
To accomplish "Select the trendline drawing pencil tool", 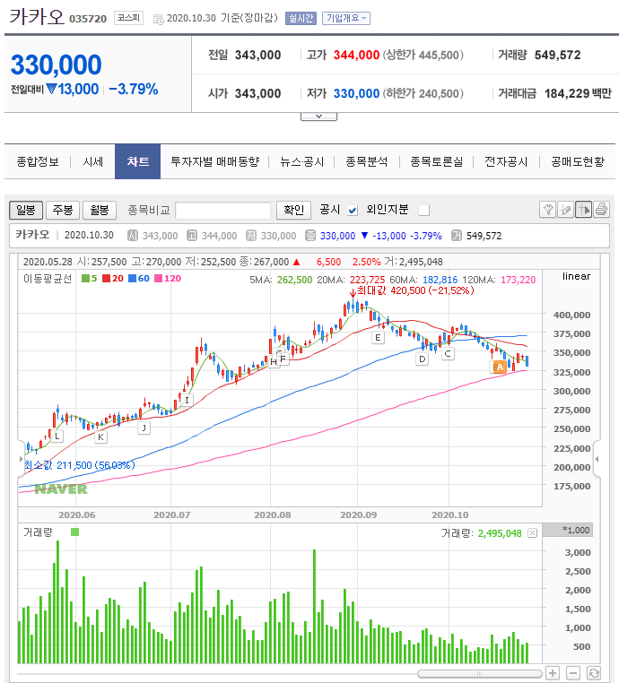I will [x=565, y=210].
